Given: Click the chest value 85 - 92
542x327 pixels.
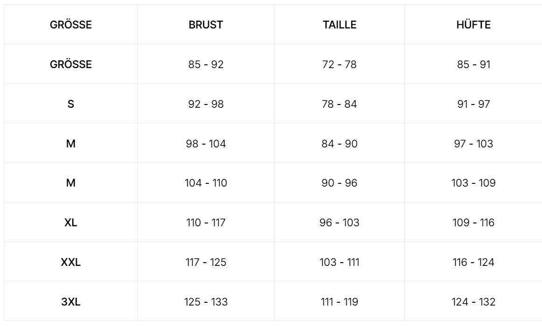Looking at the screenshot, I should tap(206, 65).
